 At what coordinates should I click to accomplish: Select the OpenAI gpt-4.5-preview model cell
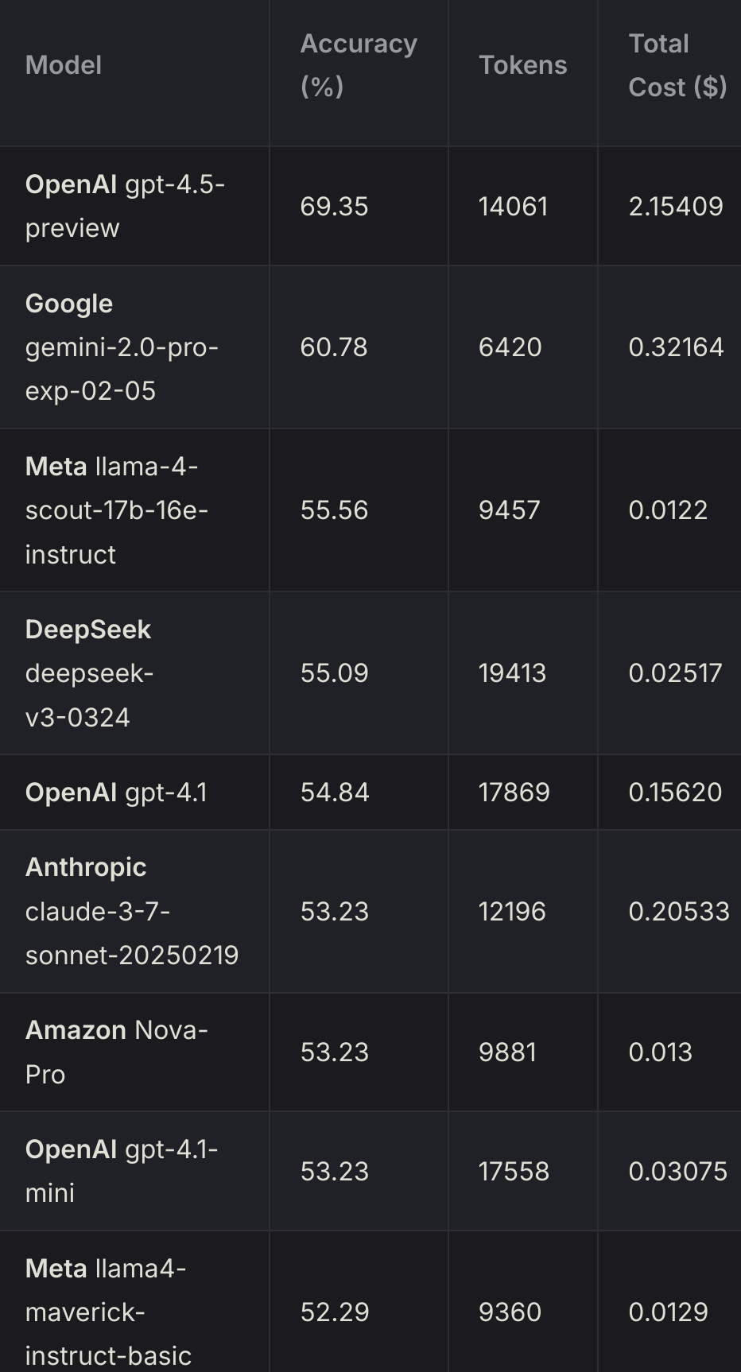125,206
